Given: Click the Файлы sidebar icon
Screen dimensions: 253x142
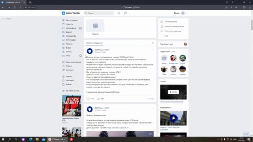Looking at the screenshot, I should coord(63,84).
